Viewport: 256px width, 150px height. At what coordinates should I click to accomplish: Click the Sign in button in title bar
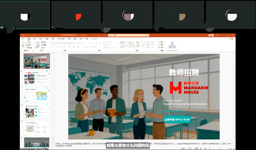point(211,35)
